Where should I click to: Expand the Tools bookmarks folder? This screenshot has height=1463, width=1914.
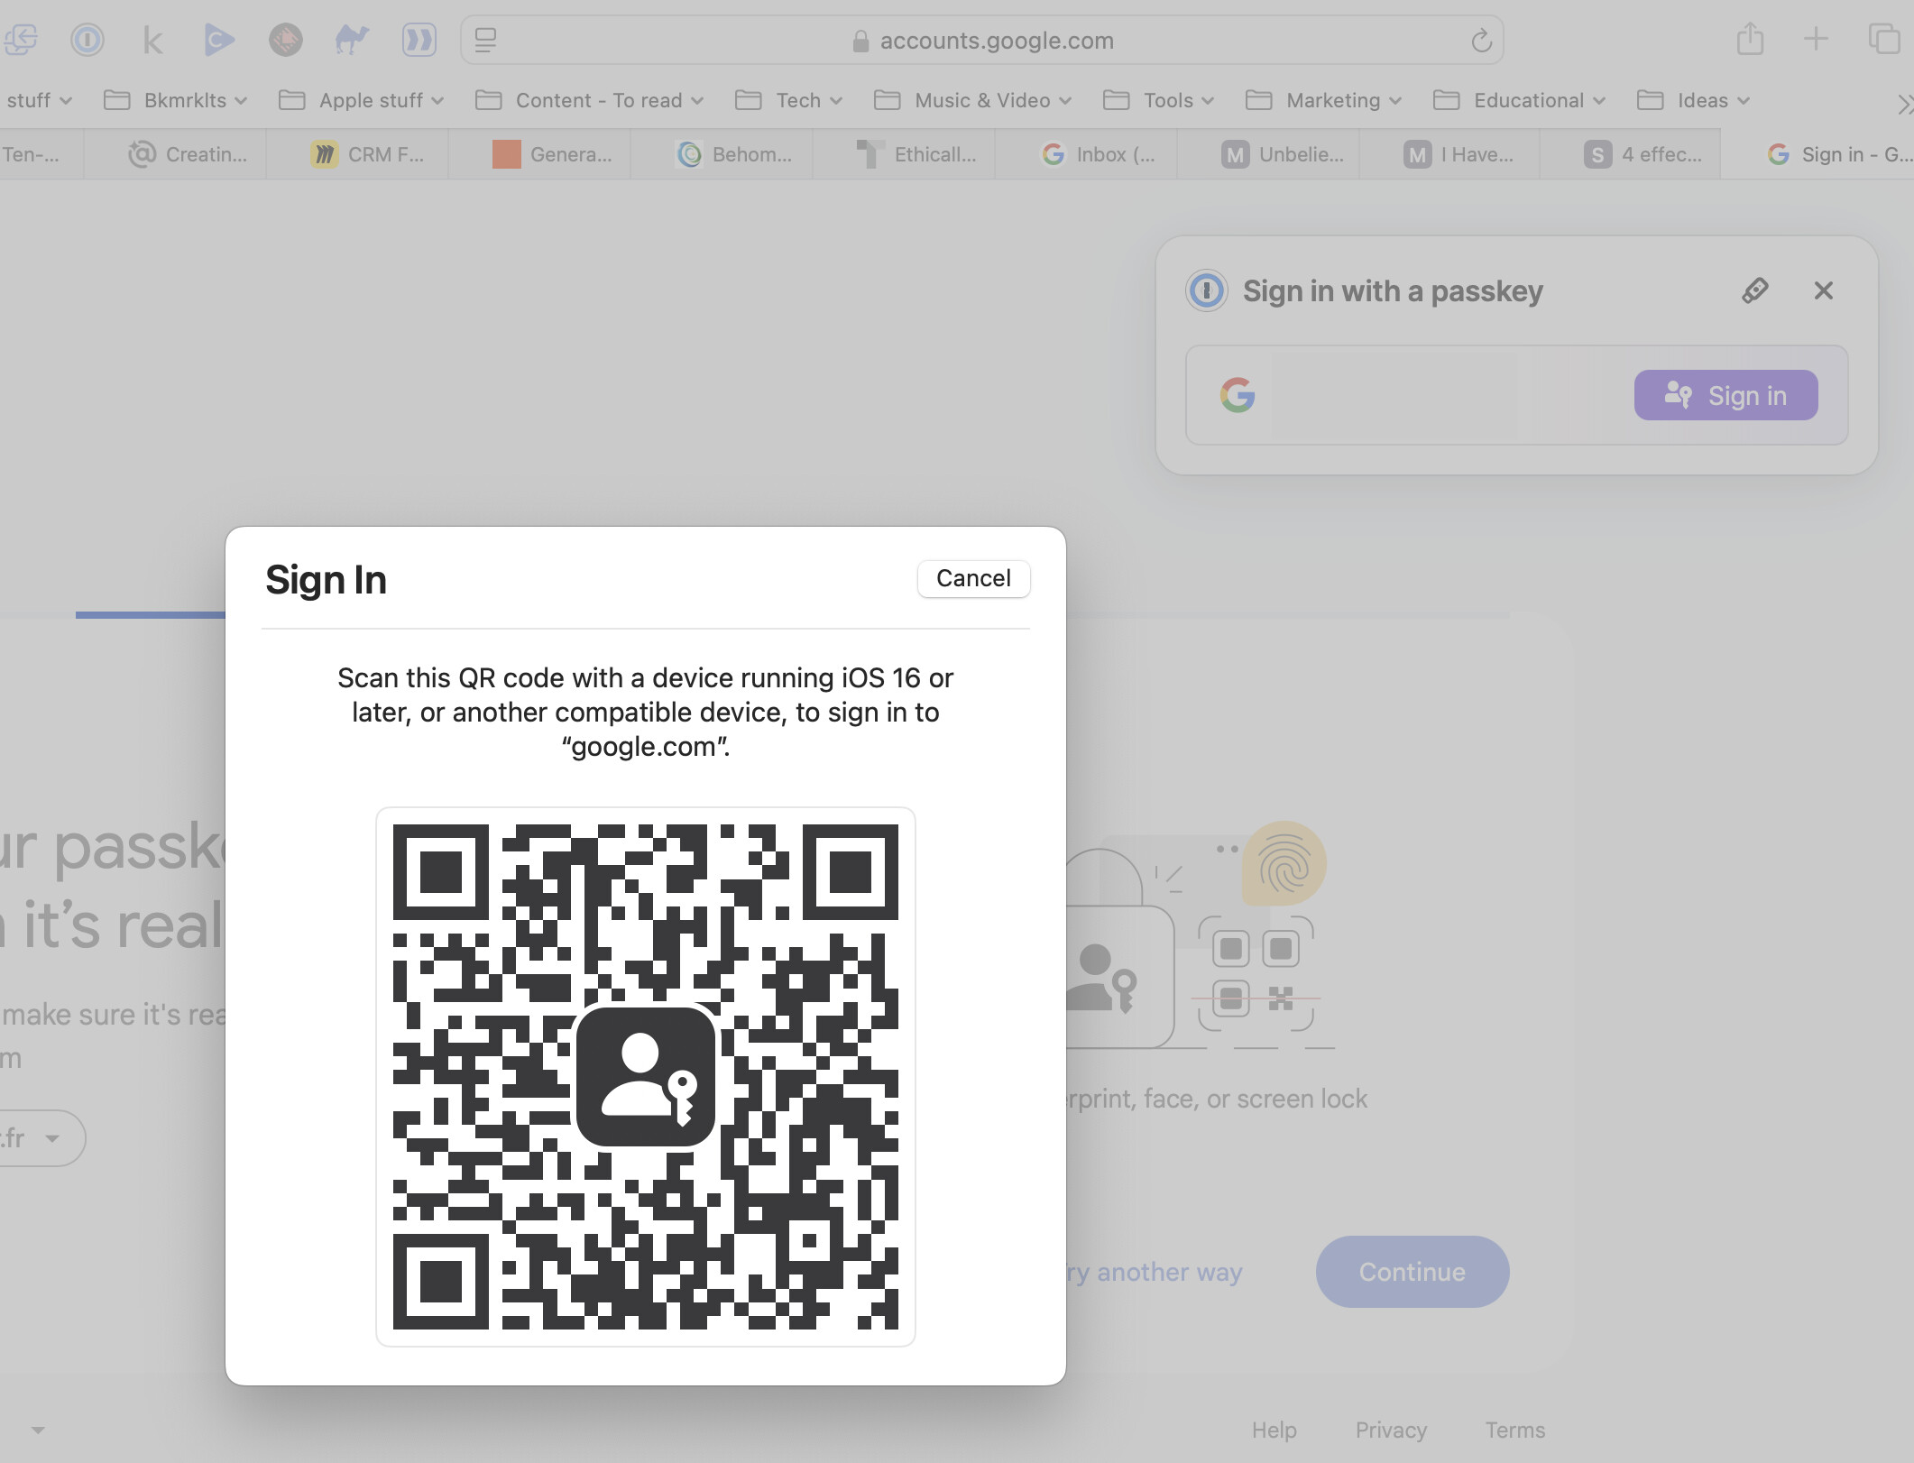coord(1158,100)
